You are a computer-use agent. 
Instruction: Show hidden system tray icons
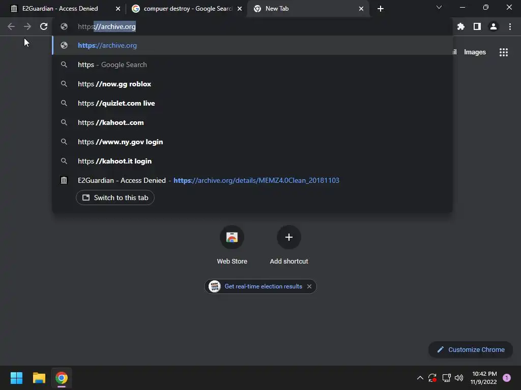tap(420, 378)
